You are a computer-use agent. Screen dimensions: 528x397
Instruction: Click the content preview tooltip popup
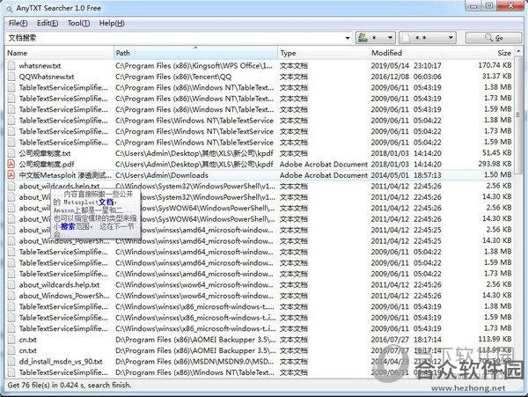95,214
